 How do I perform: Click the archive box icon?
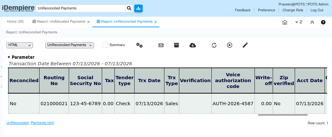tap(176, 45)
